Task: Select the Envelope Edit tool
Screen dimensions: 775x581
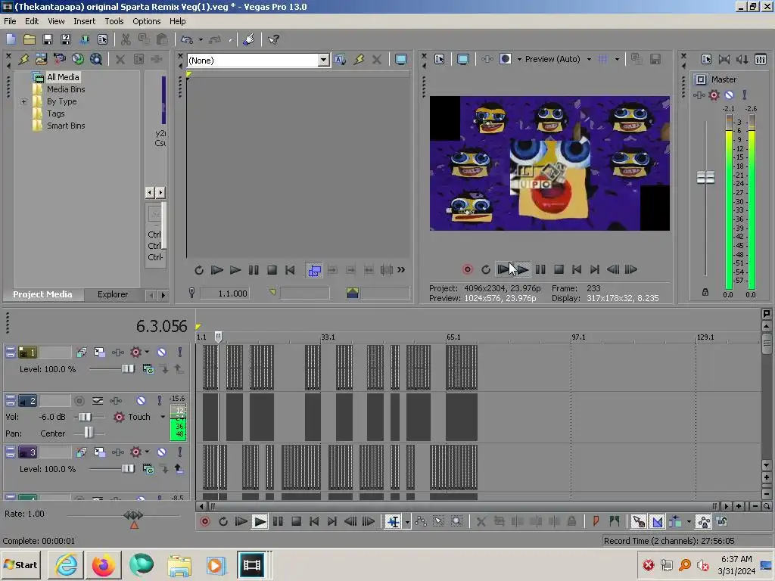Action: (421, 522)
